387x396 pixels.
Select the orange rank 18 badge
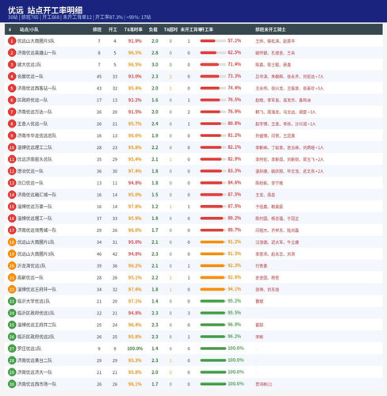(x=12, y=242)
